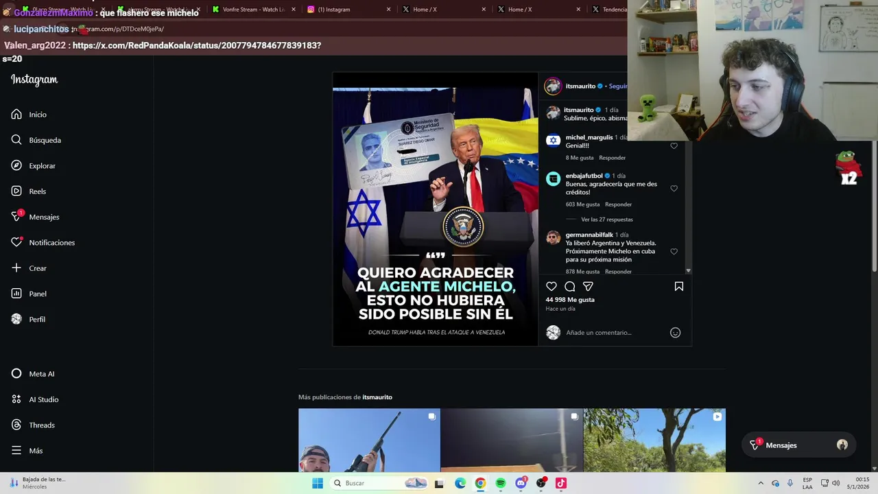Open the Trump agente Michelo post image

tap(436, 209)
